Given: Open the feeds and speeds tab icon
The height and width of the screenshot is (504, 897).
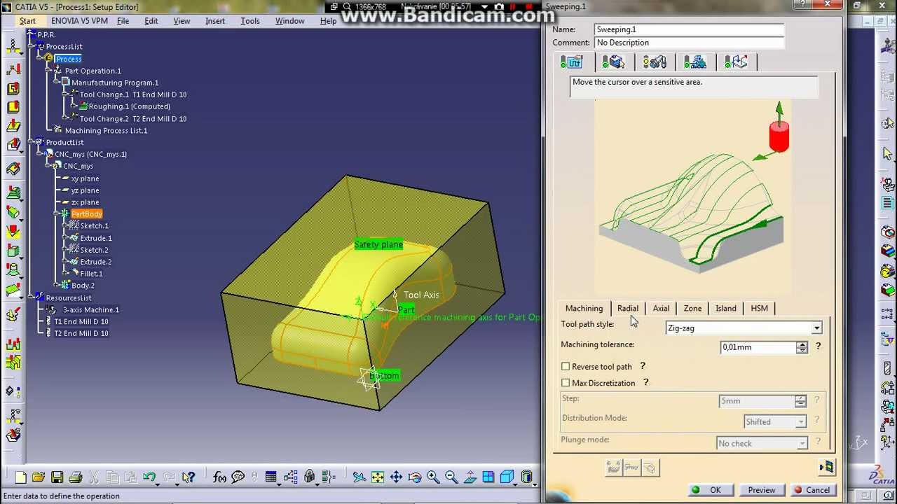Looking at the screenshot, I should click(695, 62).
